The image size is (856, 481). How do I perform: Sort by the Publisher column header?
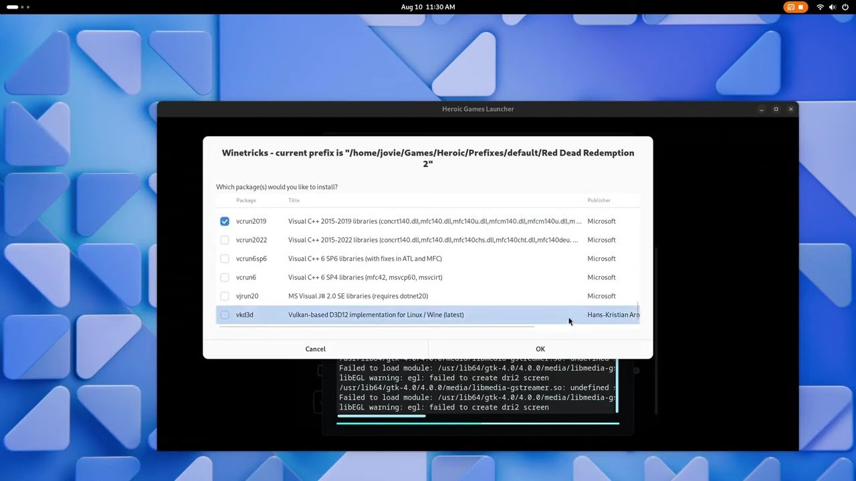point(599,200)
